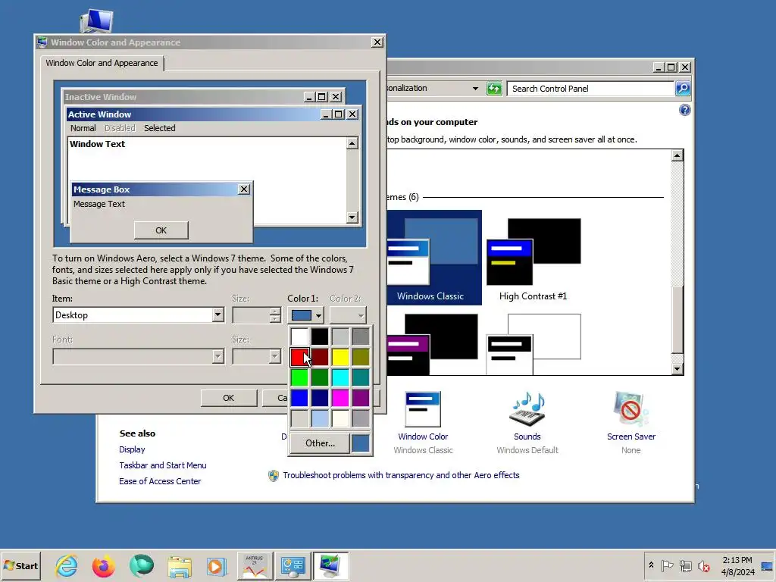Screen dimensions: 776x582
Task: Pick the bright green swatch
Action: (x=299, y=377)
